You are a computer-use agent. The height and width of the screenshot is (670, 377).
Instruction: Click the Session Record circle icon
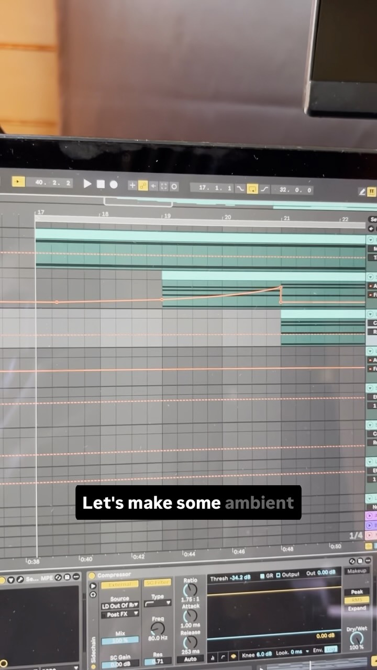pos(174,186)
